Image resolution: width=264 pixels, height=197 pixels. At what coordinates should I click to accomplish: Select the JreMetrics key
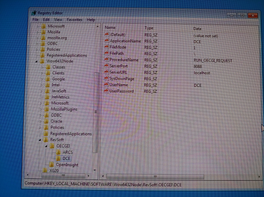pyautogui.click(x=60, y=97)
